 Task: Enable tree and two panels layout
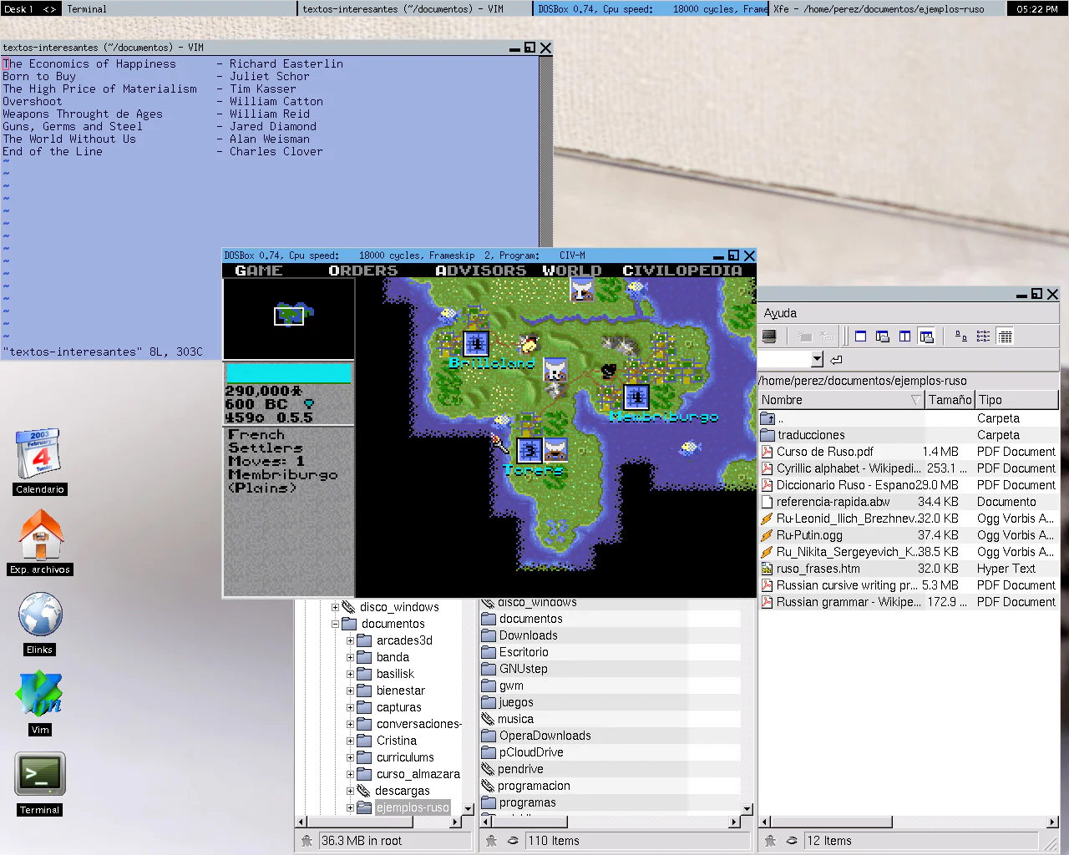click(x=926, y=336)
